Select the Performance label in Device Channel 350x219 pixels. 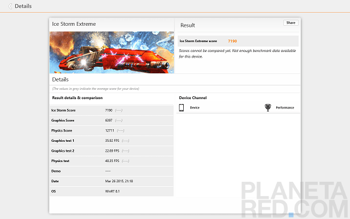pos(284,108)
